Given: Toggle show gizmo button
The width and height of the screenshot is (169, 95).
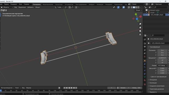Looking at the screenshot, I should click(x=118, y=7).
